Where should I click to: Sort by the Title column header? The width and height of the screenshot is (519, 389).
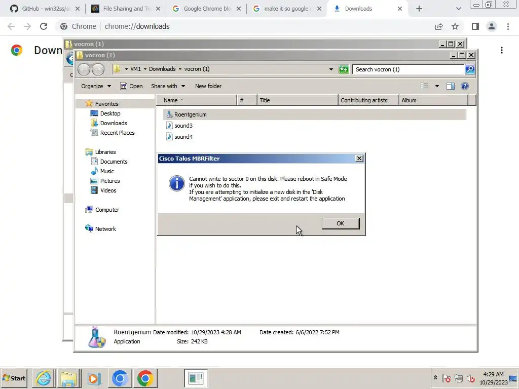click(x=298, y=100)
